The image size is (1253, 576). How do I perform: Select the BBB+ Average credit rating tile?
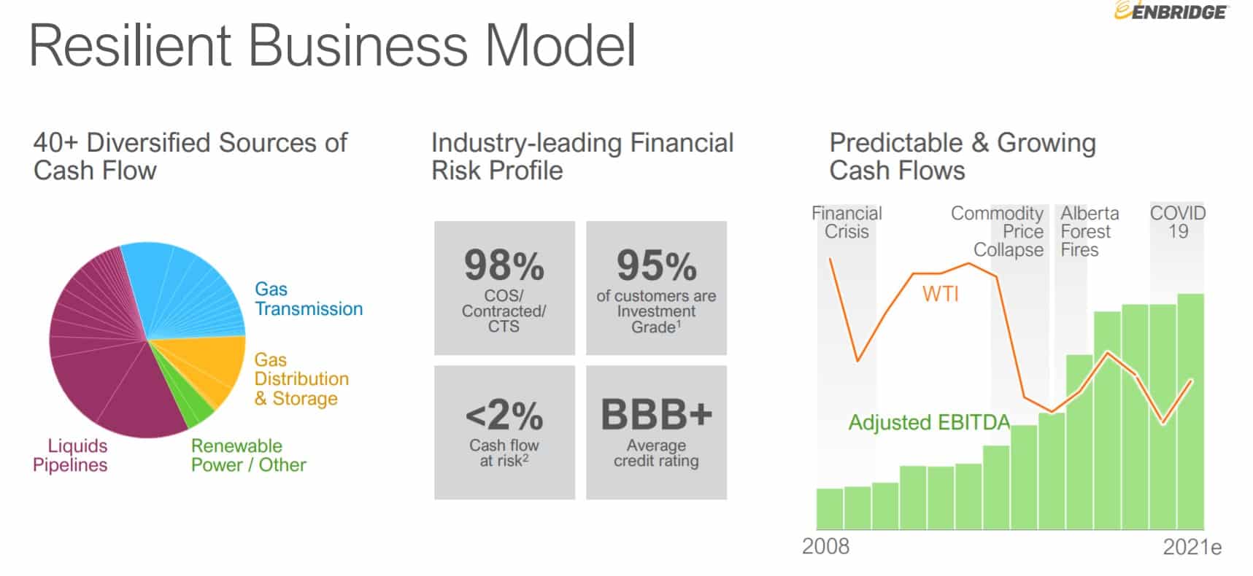point(656,432)
